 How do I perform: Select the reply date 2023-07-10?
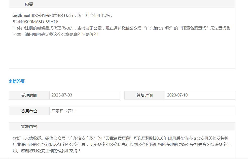click(177, 95)
